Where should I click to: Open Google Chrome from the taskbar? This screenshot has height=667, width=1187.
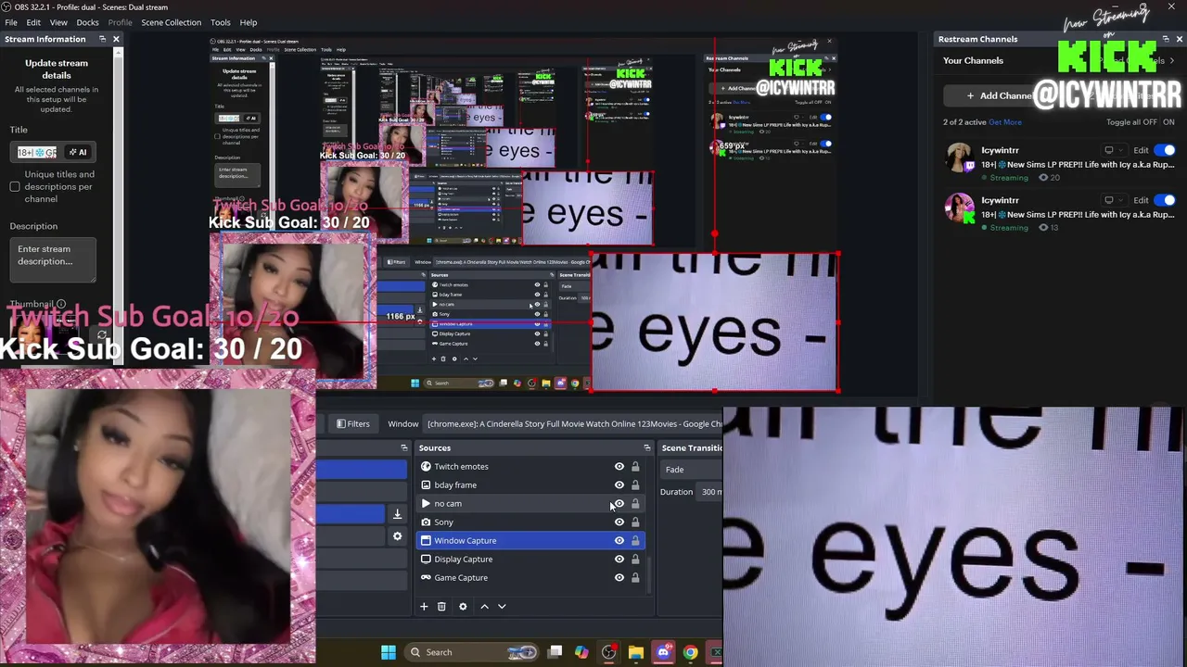pyautogui.click(x=690, y=652)
